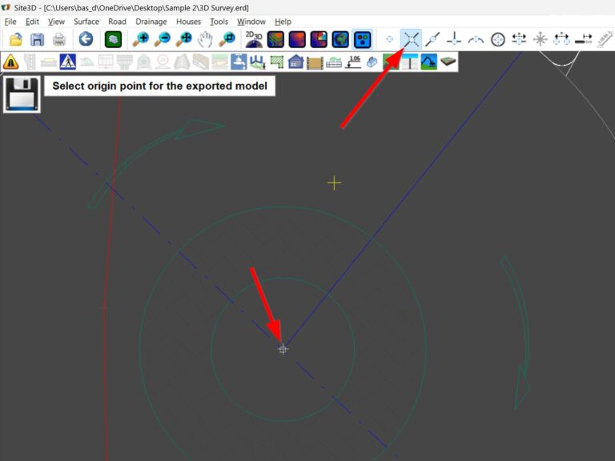Viewport: 615px width, 461px height.
Task: Select the circle centre snap icon
Action: coord(498,39)
